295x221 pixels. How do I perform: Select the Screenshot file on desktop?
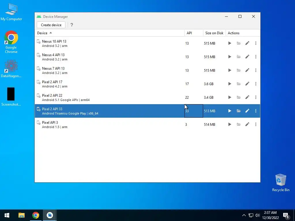[x=11, y=97]
